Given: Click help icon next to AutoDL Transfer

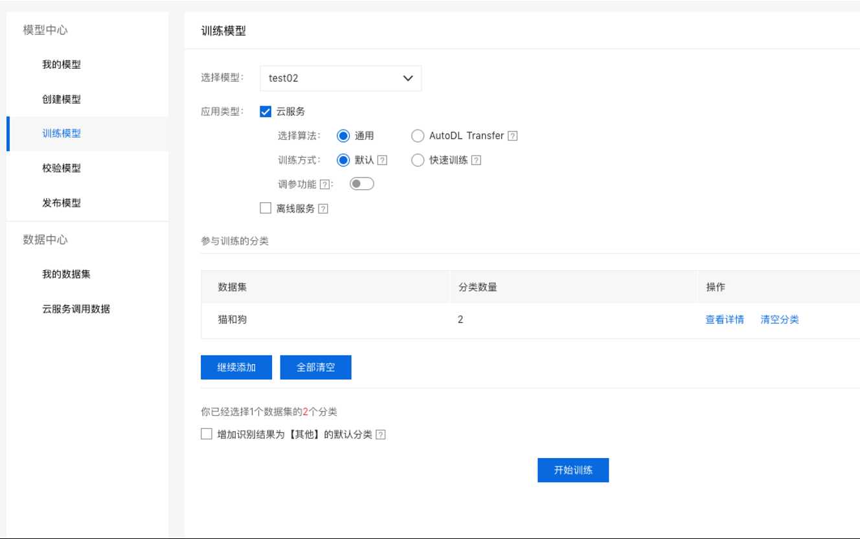Looking at the screenshot, I should pos(513,136).
